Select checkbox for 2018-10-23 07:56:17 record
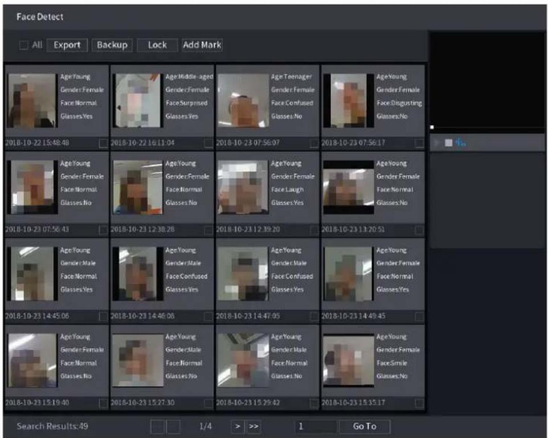Screen dimensions: 548x438 [x=419, y=143]
